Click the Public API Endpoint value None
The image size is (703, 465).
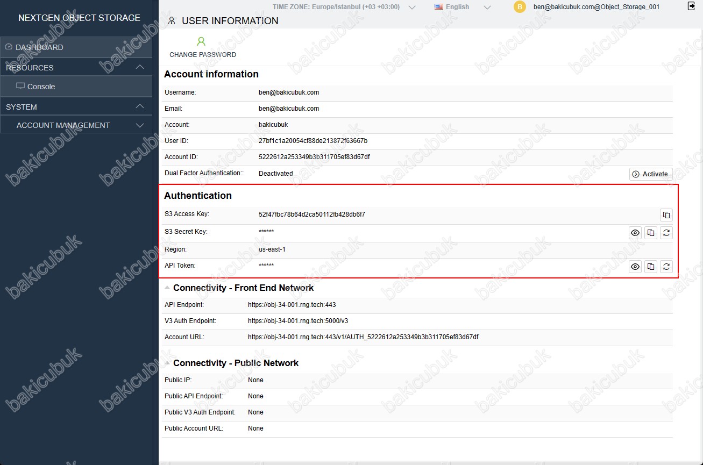pos(255,396)
